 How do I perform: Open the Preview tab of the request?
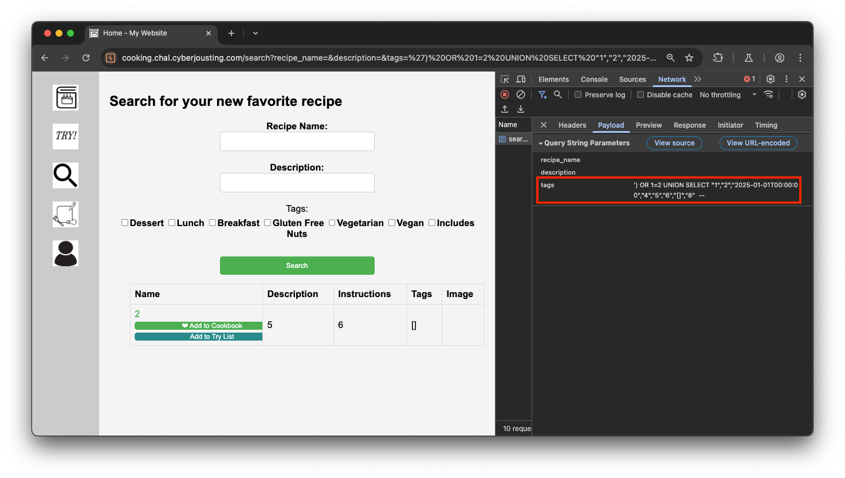[x=649, y=125]
